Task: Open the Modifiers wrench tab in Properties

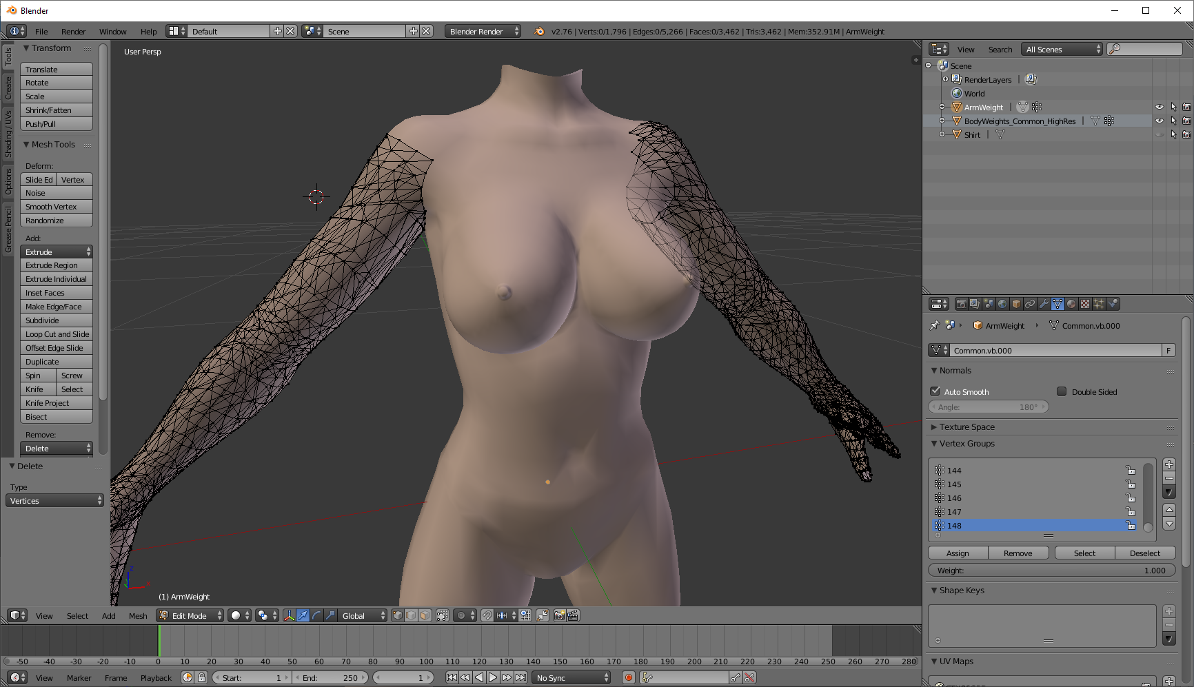Action: point(1044,304)
